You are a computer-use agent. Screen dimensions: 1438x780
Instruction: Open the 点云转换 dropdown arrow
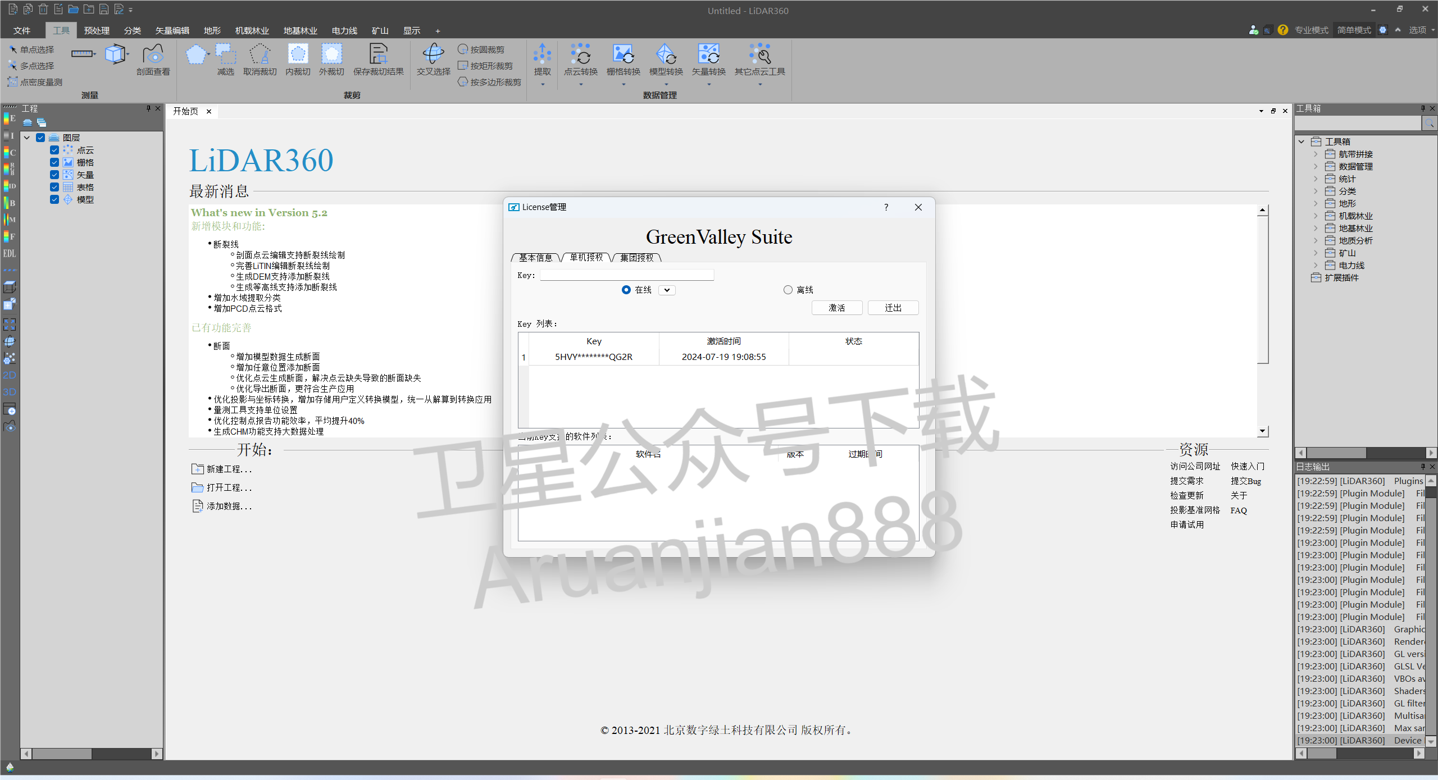581,85
